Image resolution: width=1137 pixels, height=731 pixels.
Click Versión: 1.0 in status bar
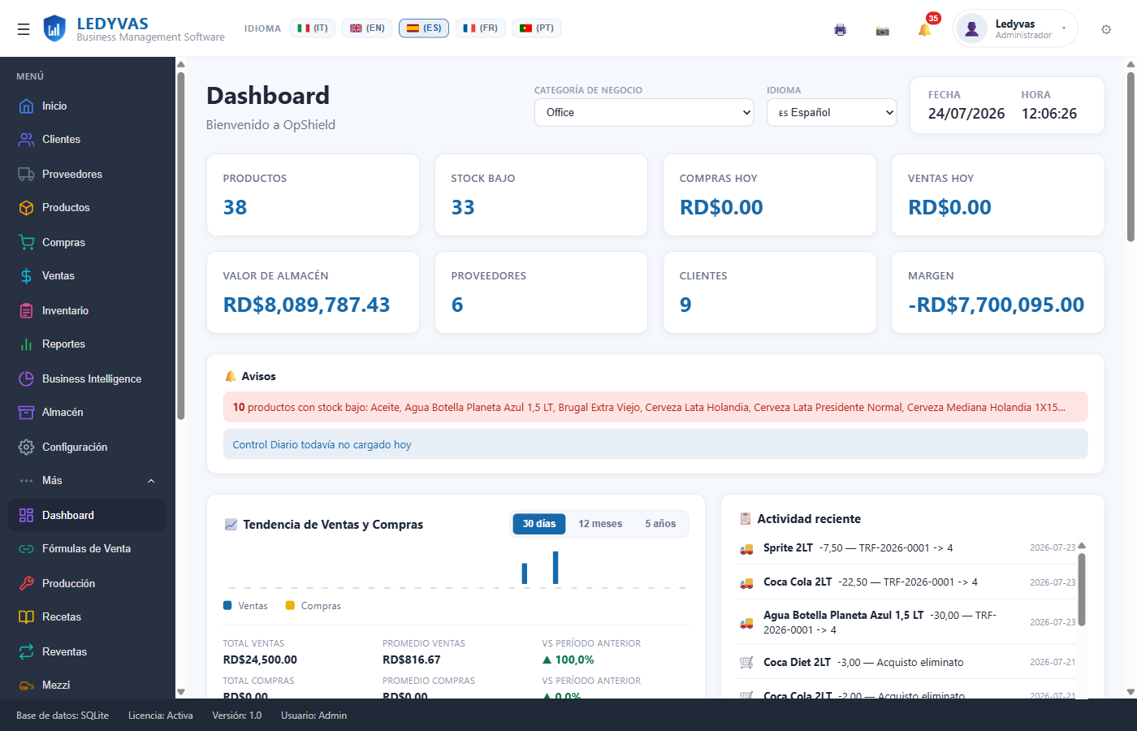237,716
